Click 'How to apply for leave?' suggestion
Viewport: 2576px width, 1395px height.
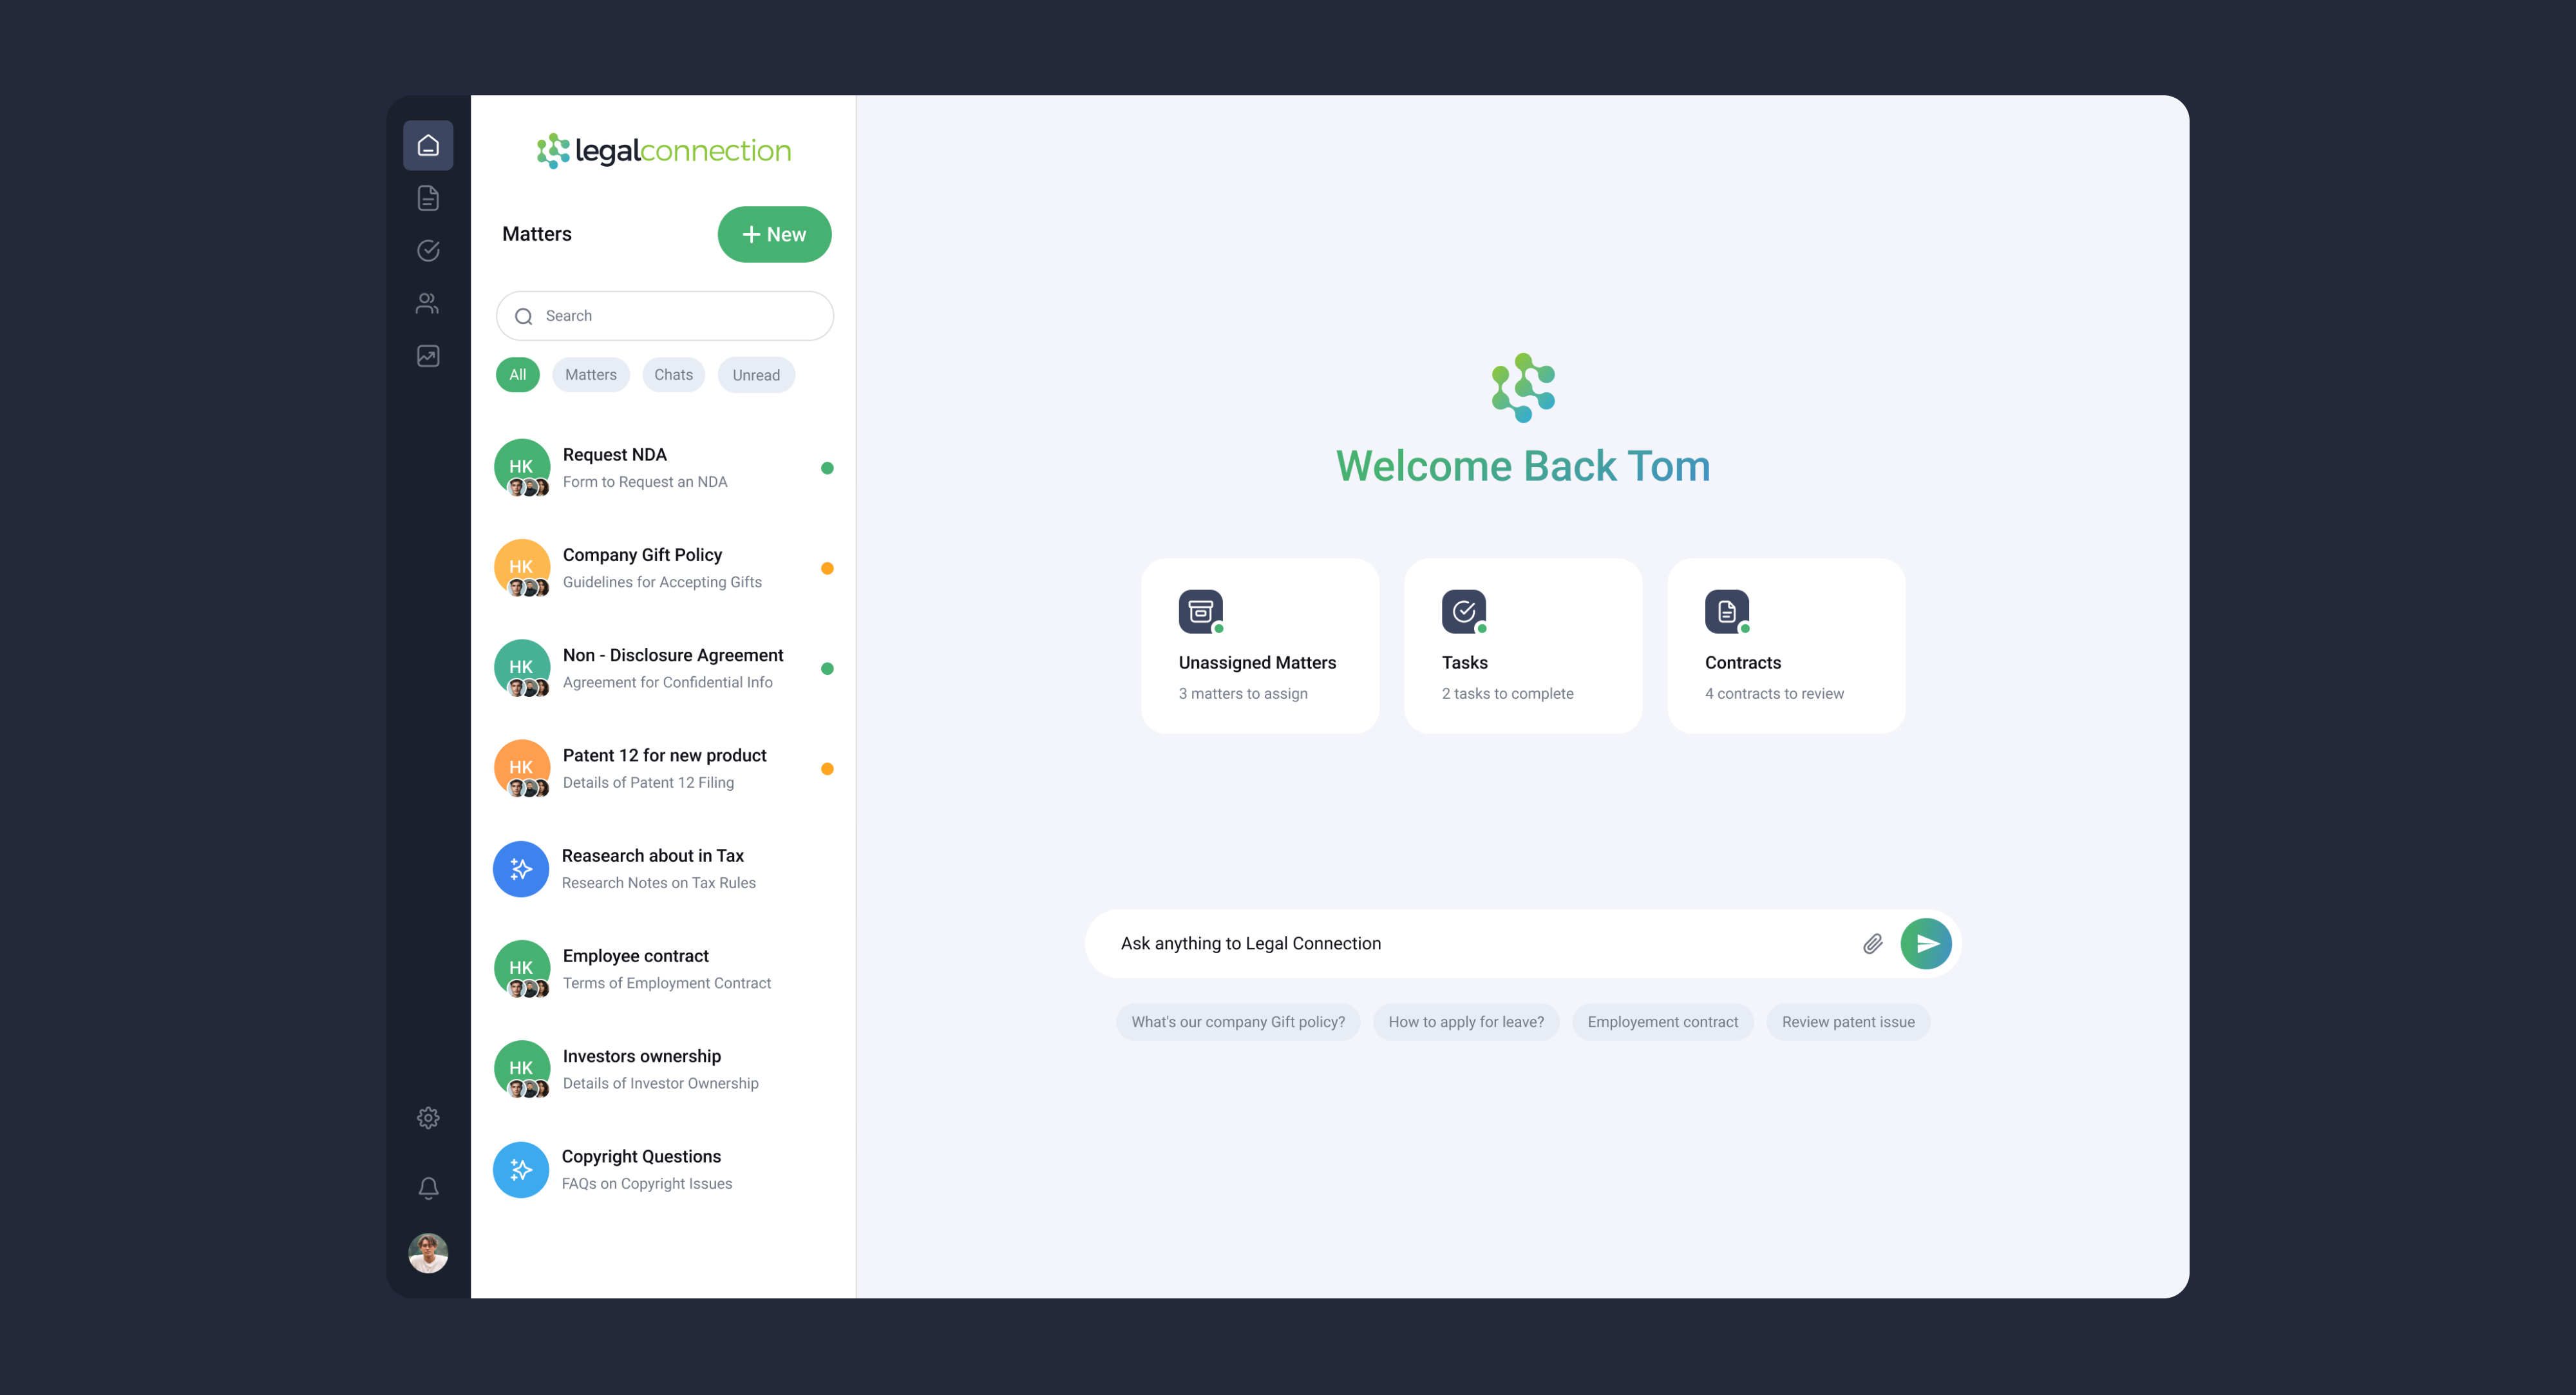point(1465,1022)
